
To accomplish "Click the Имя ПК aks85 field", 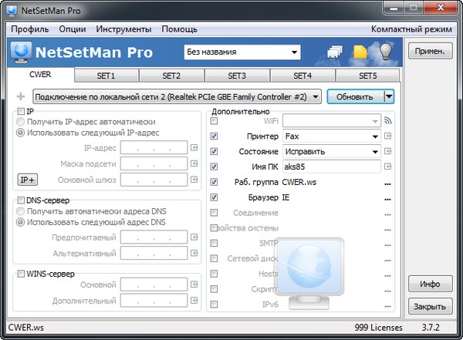I will (x=332, y=167).
